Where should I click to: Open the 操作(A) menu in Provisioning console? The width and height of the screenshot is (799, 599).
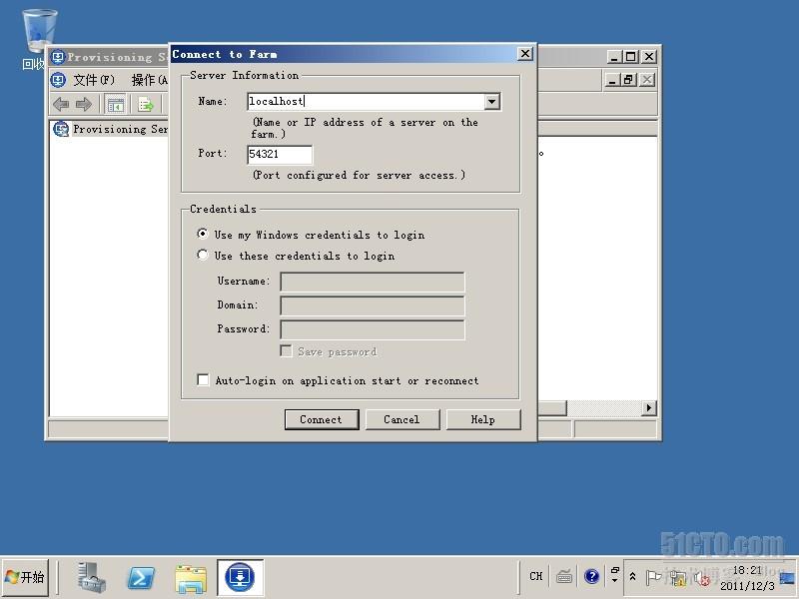pos(149,80)
